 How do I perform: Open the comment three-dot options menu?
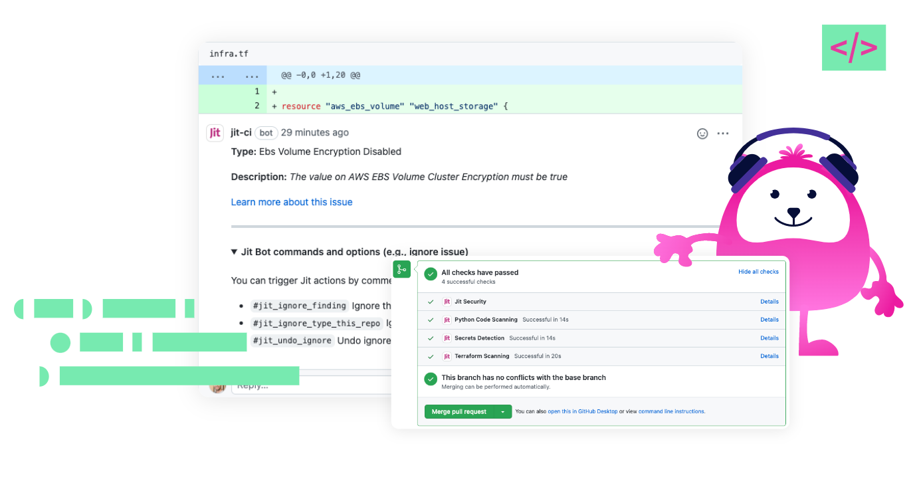tap(723, 134)
